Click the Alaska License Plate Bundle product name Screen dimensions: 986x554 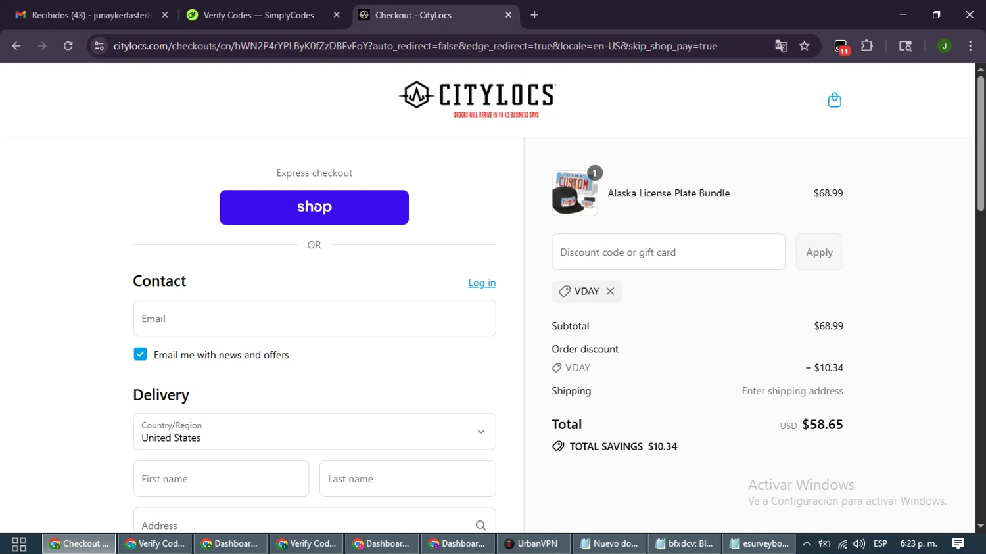pyautogui.click(x=669, y=193)
